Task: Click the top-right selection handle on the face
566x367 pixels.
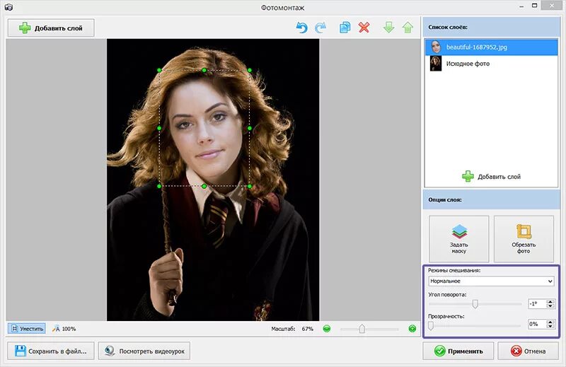Action: coord(250,70)
